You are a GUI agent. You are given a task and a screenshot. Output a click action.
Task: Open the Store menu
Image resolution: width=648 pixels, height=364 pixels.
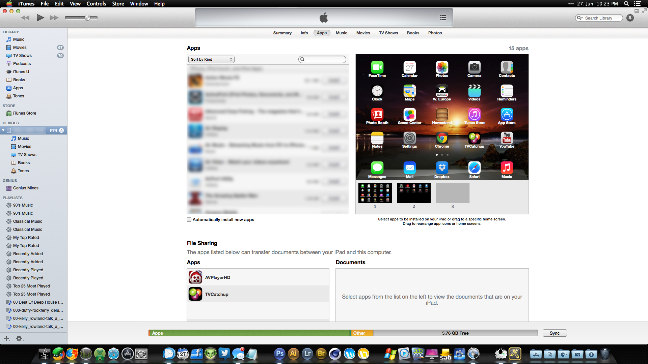point(118,4)
